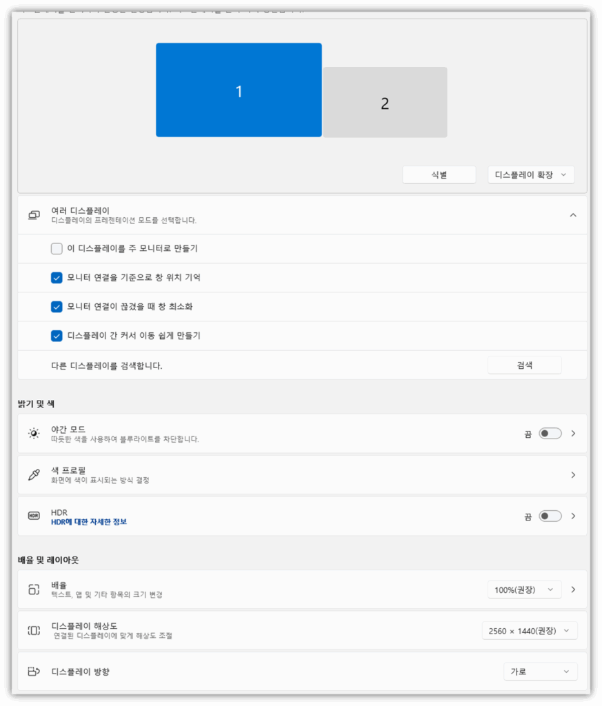Click the night mode sun icon
Viewport: 602px width, 706px height.
click(x=33, y=433)
